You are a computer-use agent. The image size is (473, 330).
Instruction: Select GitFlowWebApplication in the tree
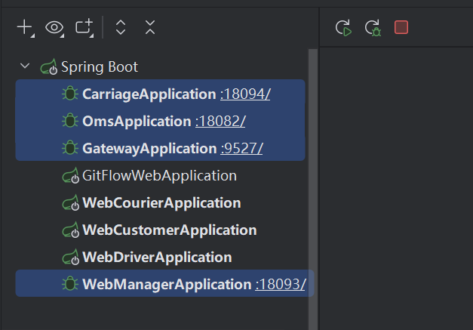tap(159, 176)
